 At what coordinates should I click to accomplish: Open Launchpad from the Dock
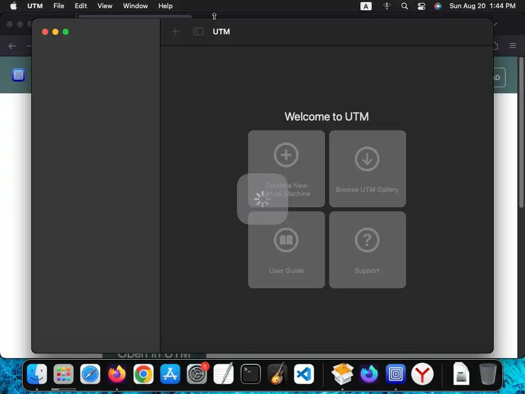coord(63,374)
